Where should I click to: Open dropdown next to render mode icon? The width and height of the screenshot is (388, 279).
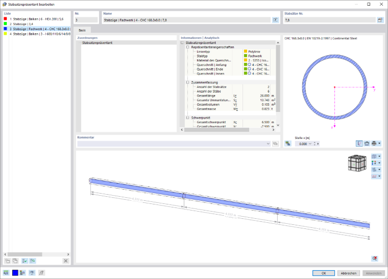pyautogui.click(x=379, y=170)
